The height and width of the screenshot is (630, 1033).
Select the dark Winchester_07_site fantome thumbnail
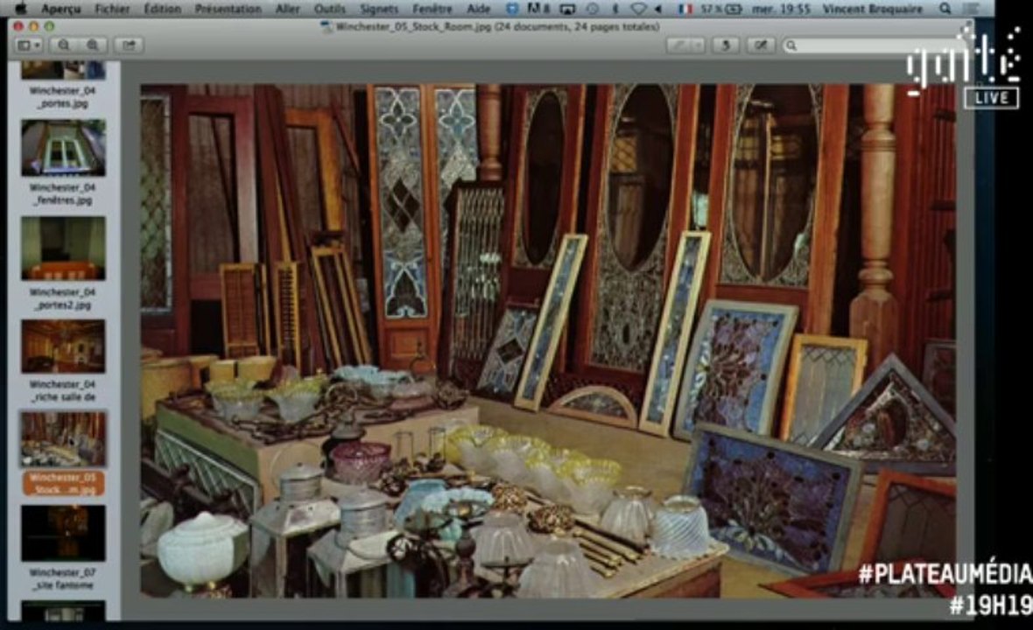63,533
